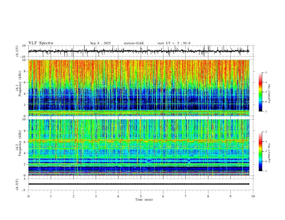Viewport: 285px width, 220px height.
Task: Click the "VLF Spectra" title text
Action: pyautogui.click(x=41, y=43)
